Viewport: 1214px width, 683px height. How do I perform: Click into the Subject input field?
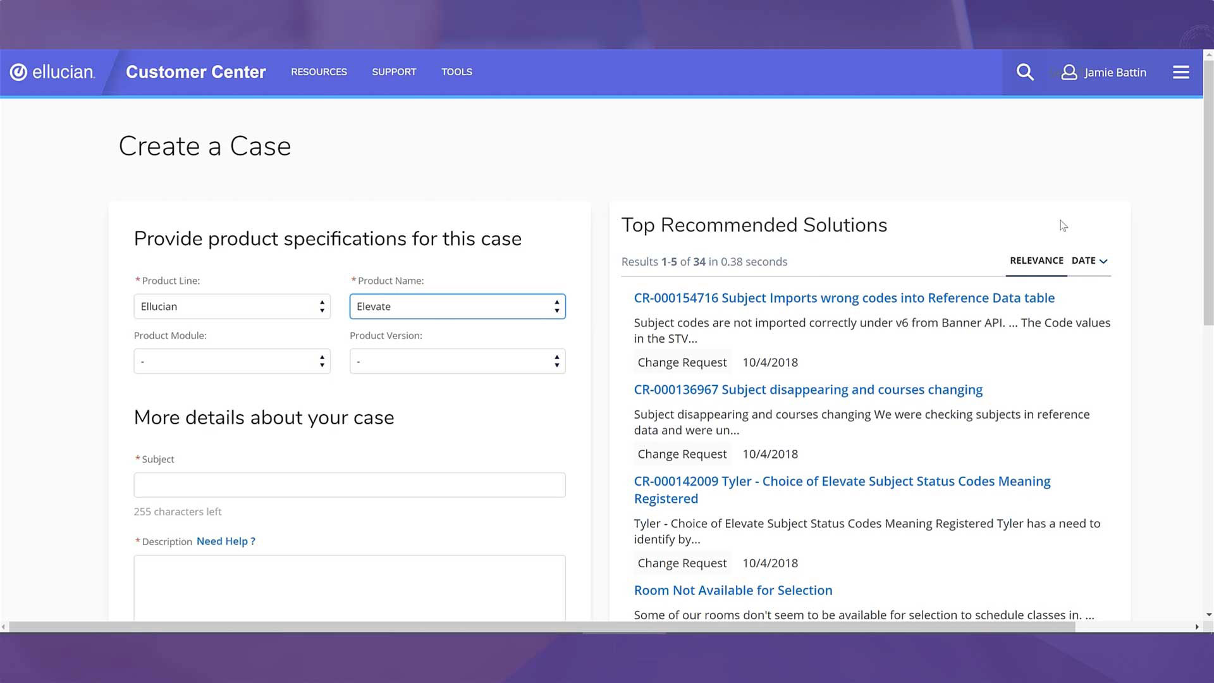click(350, 485)
